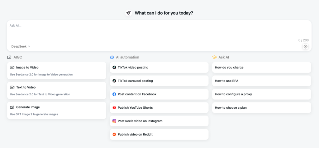Select How to configure a proxy

click(262, 94)
